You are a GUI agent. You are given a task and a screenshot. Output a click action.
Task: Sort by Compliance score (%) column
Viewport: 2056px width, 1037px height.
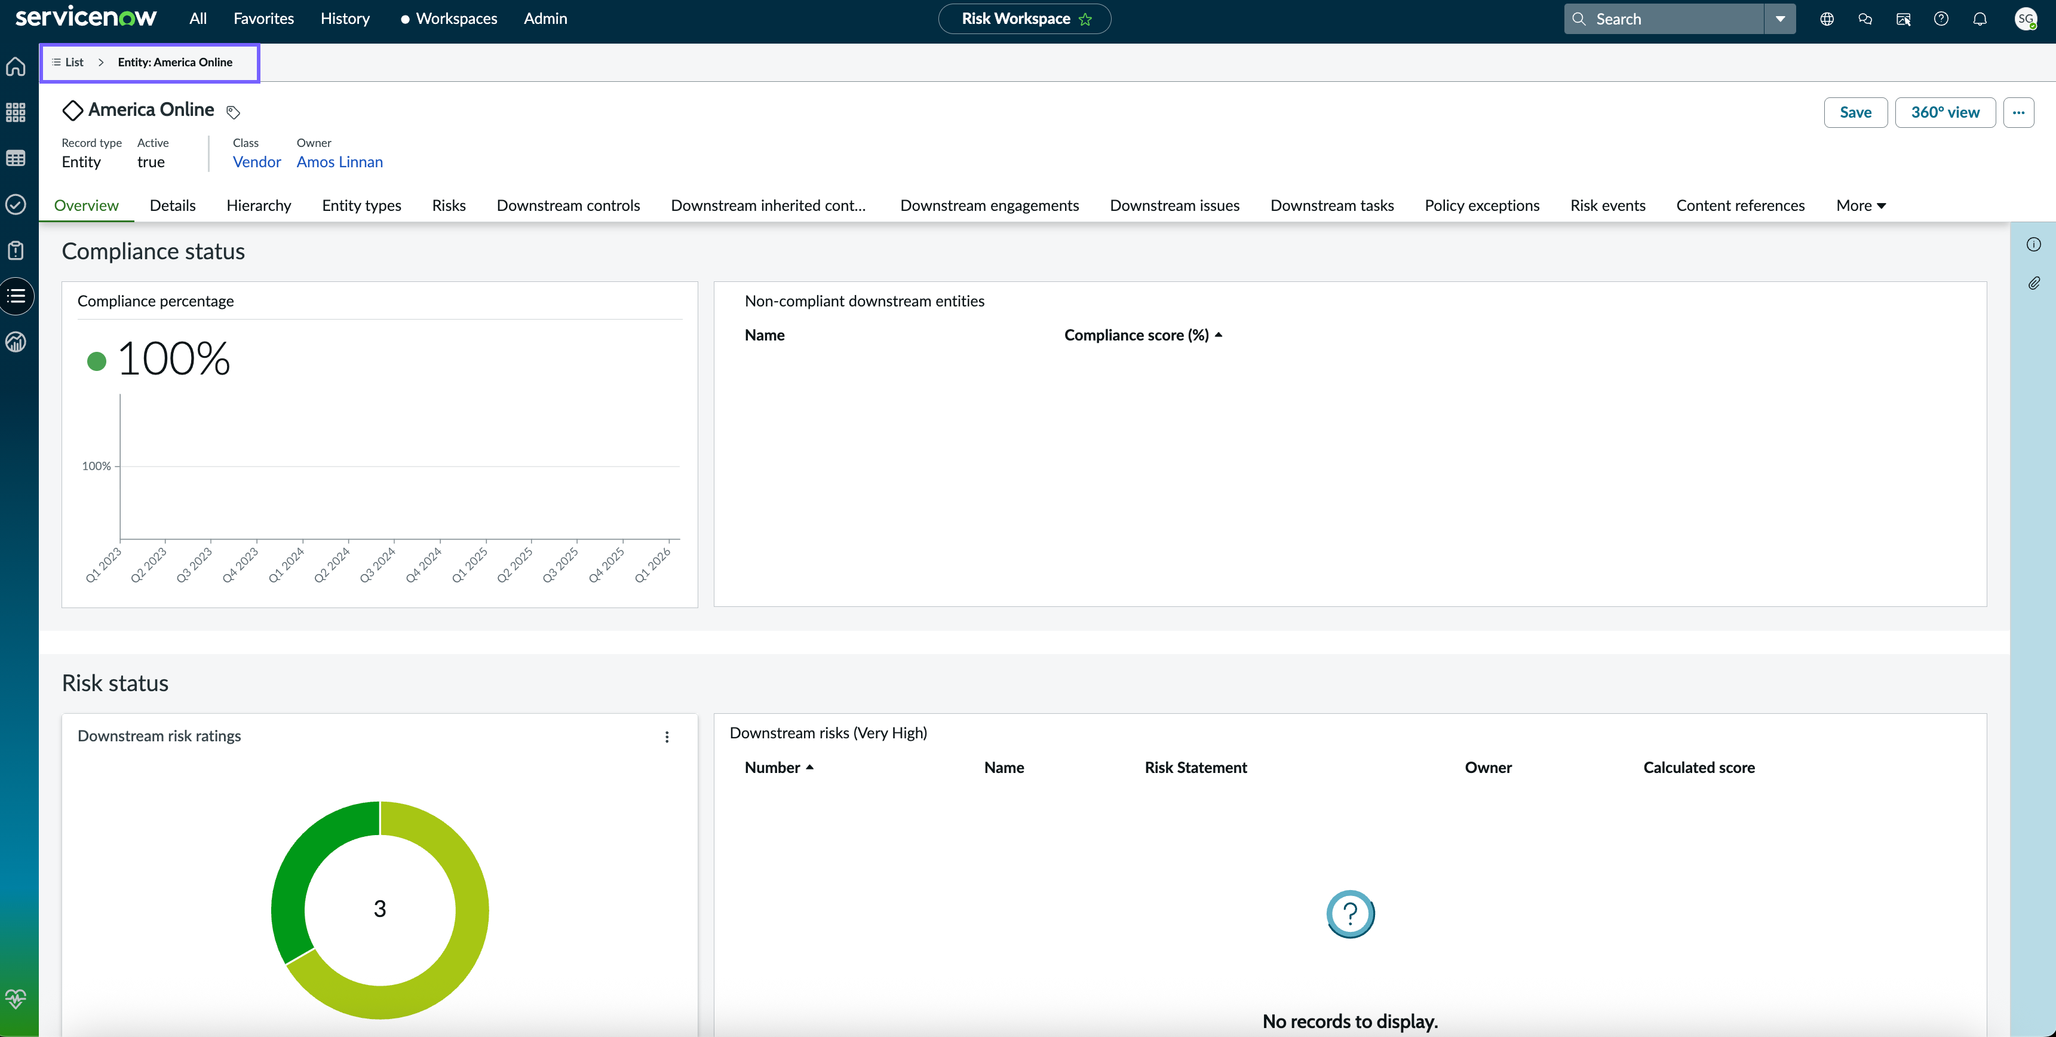click(1142, 335)
